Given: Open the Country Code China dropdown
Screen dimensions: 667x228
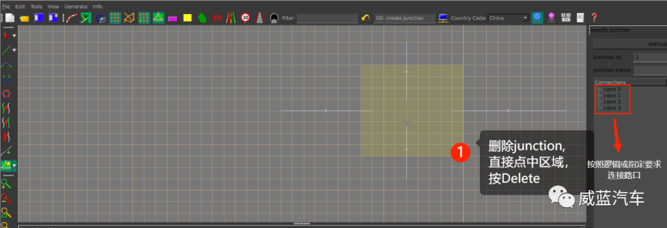Looking at the screenshot, I should pos(508,18).
